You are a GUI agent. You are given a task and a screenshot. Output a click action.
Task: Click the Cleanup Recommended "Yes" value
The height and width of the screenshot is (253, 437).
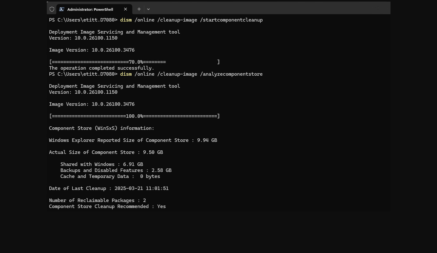161,206
